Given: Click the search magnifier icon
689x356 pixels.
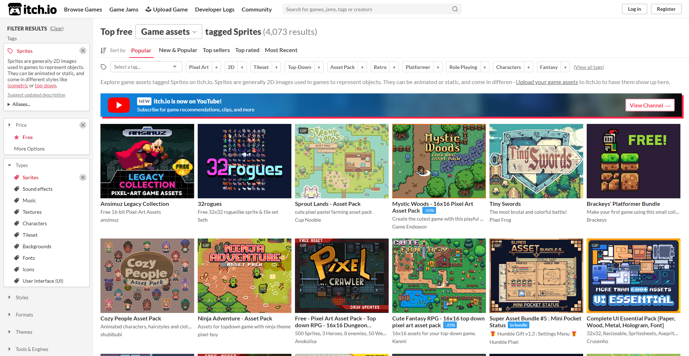Looking at the screenshot, I should click(x=455, y=9).
